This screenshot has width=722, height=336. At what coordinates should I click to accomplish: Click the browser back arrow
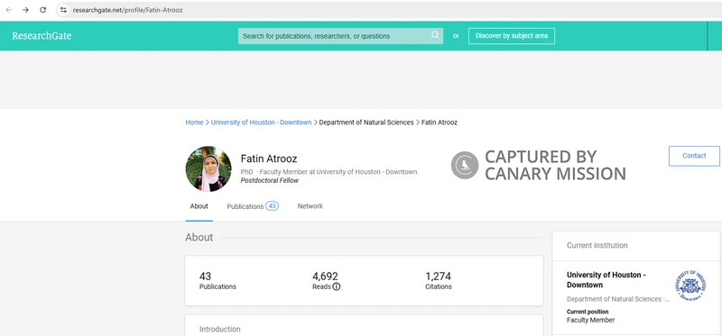click(x=9, y=10)
